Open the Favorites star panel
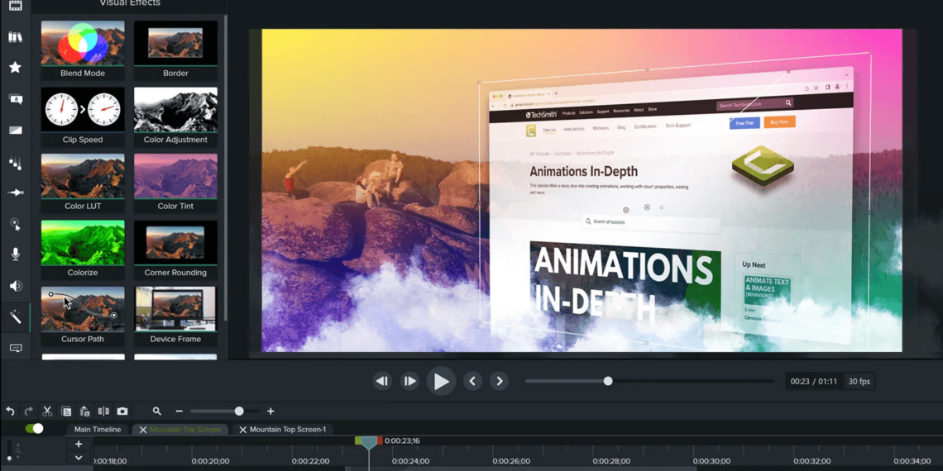The height and width of the screenshot is (471, 943). click(15, 67)
